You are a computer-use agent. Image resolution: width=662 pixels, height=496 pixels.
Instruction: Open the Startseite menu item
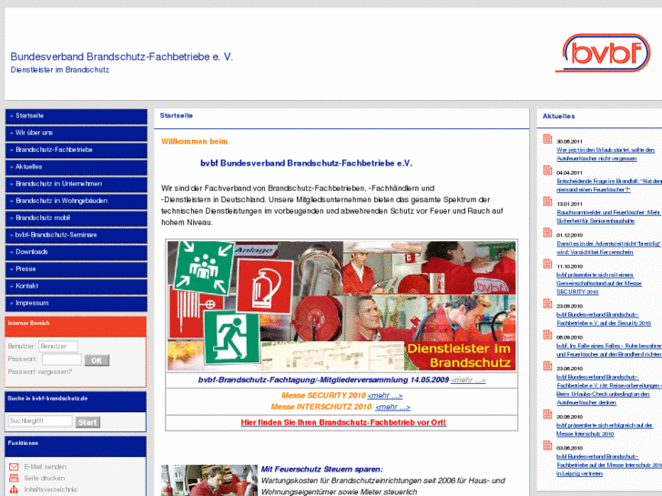(x=76, y=116)
